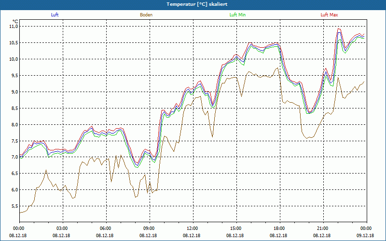This screenshot has height=241, width=386.
Task: Click the 15:00 time label
Action: pos(235,228)
